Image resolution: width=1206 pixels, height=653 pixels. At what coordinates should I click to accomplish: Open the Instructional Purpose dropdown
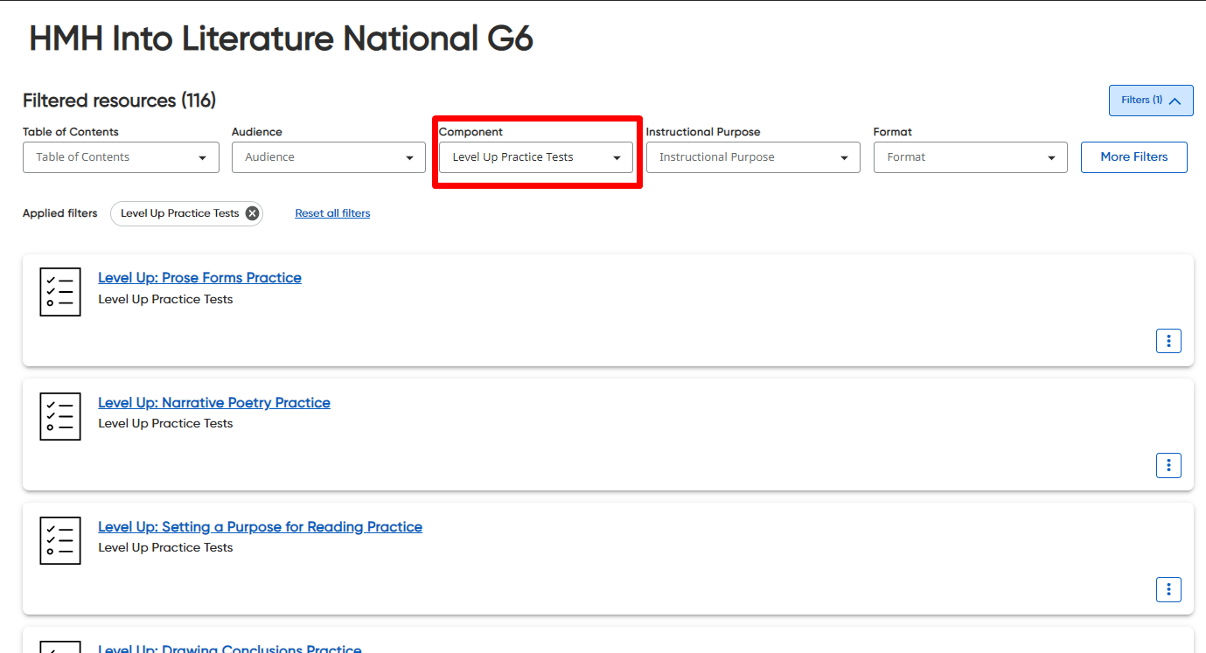pos(752,157)
